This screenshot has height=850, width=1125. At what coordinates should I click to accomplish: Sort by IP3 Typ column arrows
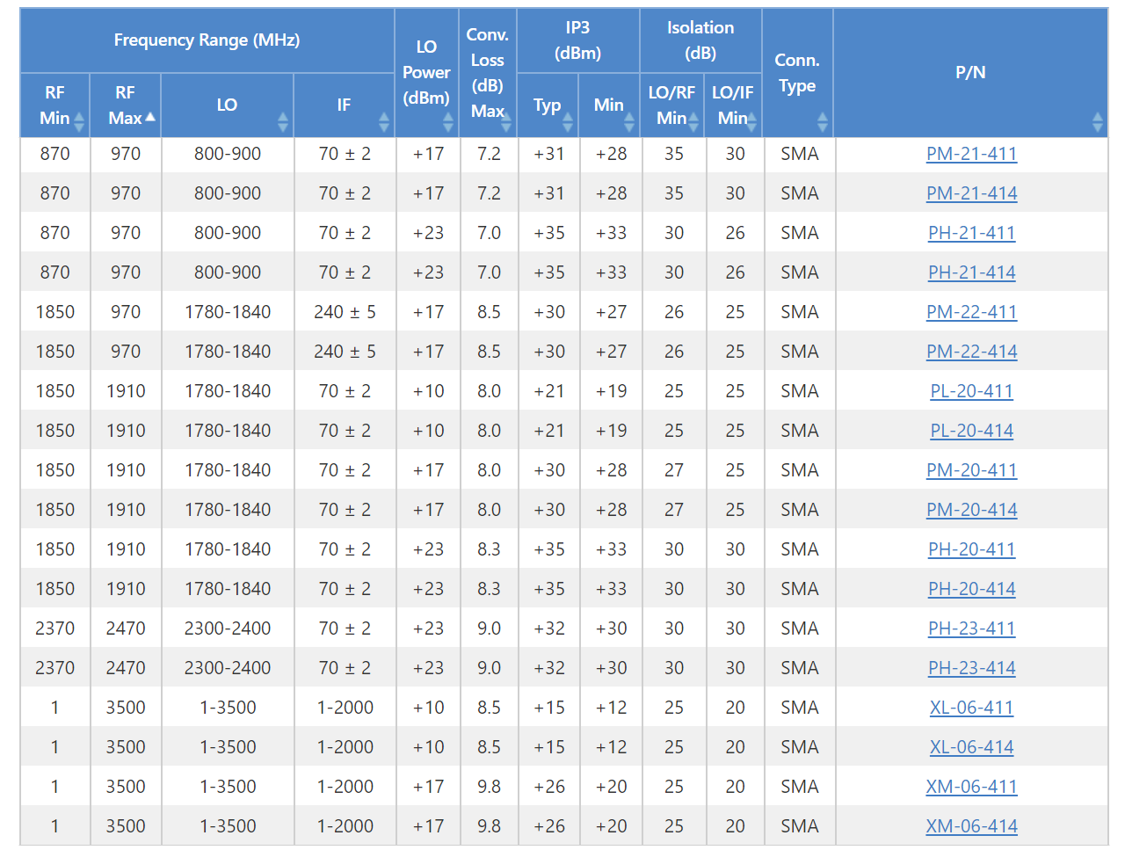[568, 121]
